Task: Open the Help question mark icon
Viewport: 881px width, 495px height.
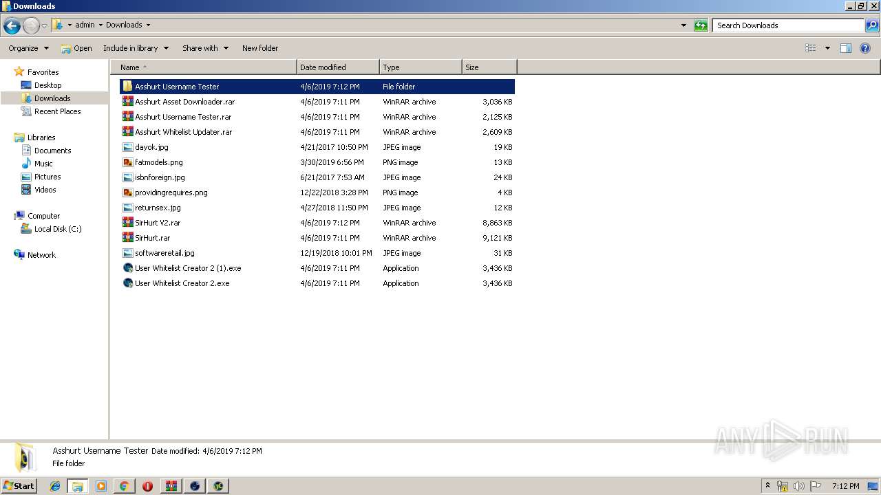Action: [x=866, y=48]
